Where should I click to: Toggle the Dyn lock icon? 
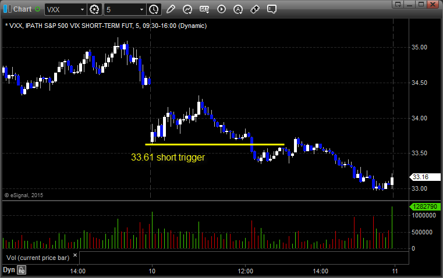click(22, 270)
